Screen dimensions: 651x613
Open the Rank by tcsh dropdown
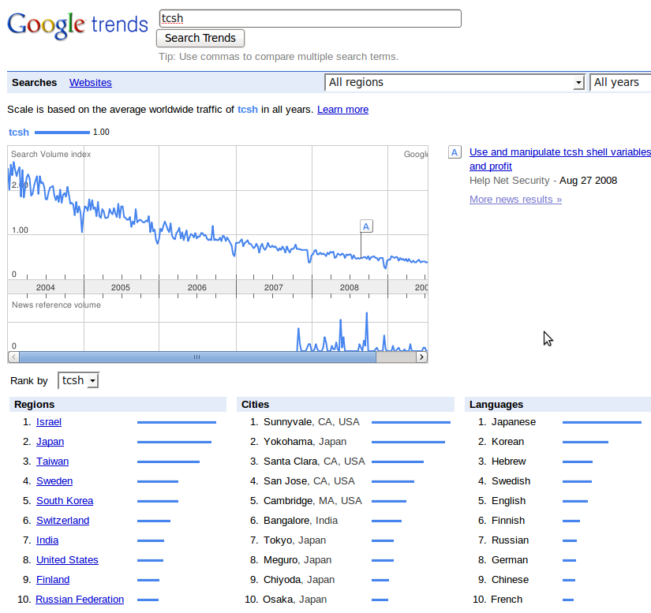78,380
